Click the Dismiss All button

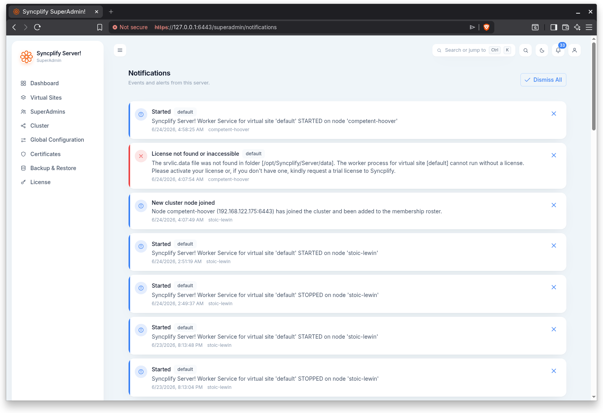coord(543,80)
